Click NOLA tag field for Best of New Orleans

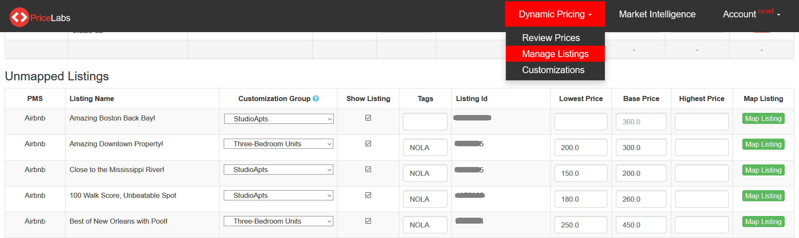click(425, 225)
